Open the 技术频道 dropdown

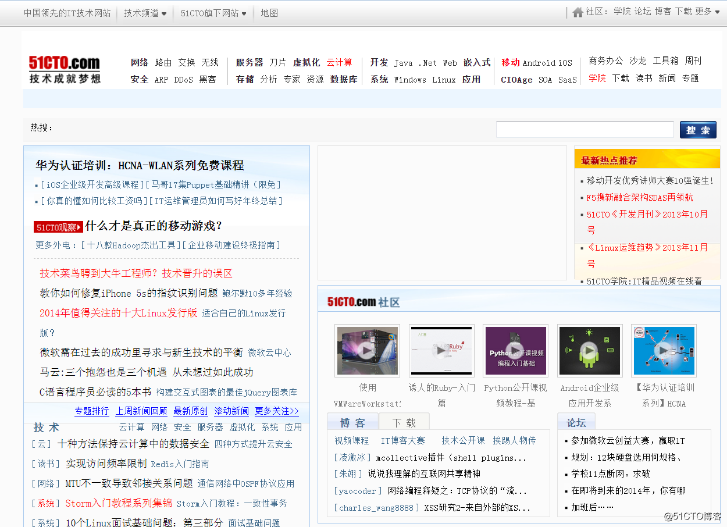[145, 13]
